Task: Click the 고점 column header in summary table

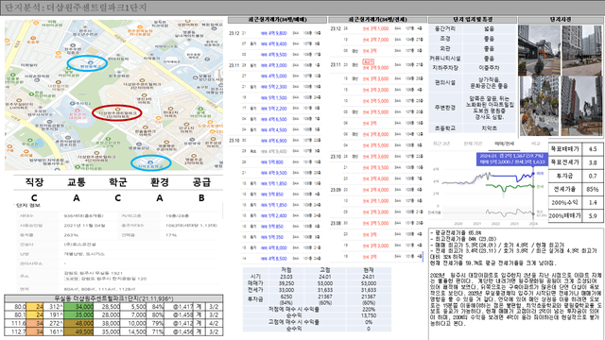Action: click(325, 270)
